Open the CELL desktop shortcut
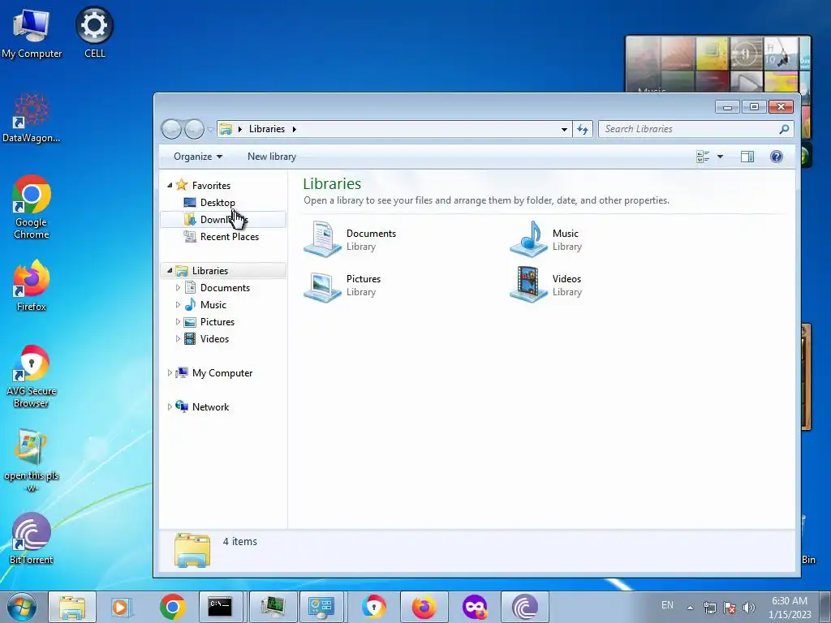Screen dimensions: 831x623 (94, 32)
